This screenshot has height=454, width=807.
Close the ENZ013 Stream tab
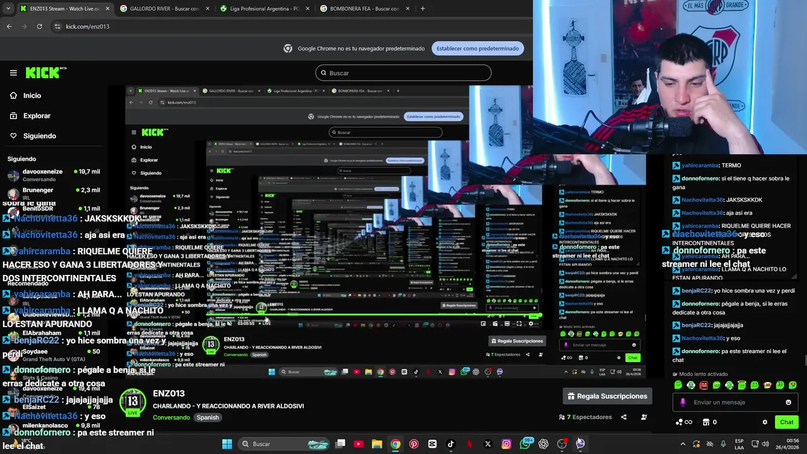(x=107, y=9)
